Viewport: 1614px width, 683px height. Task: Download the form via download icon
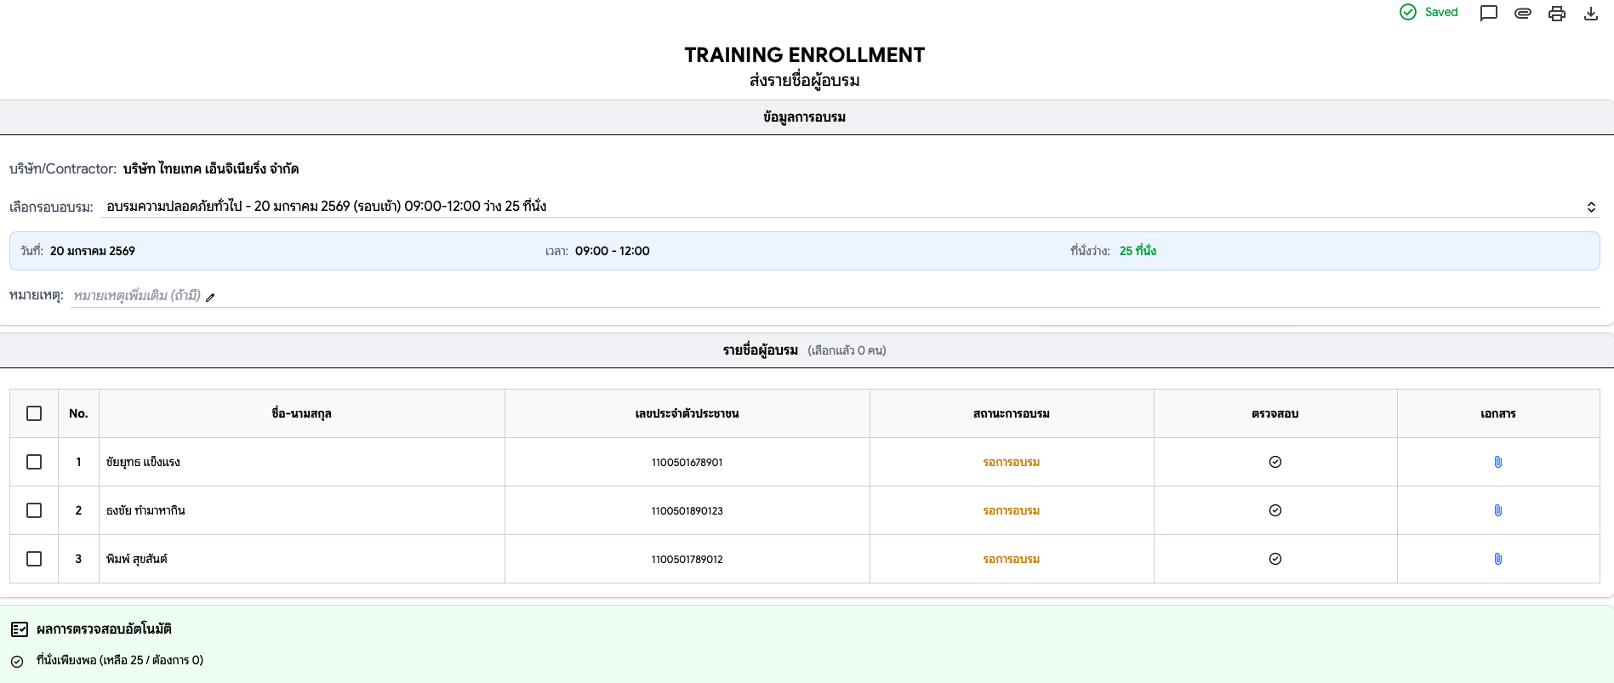coord(1590,13)
